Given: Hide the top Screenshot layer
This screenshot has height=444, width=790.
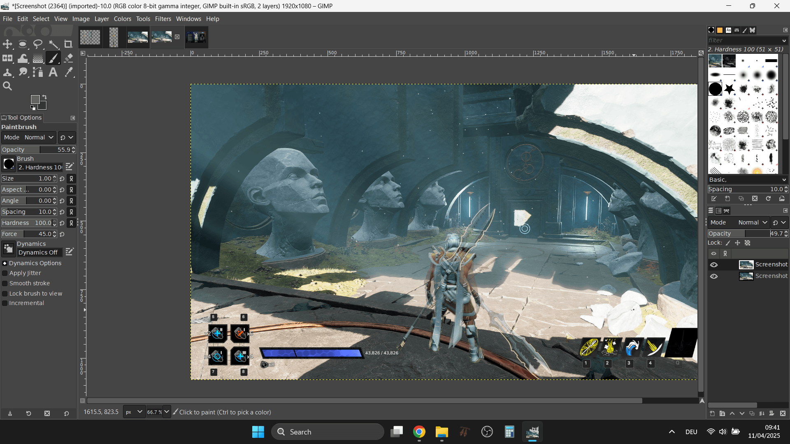Looking at the screenshot, I should click(714, 265).
